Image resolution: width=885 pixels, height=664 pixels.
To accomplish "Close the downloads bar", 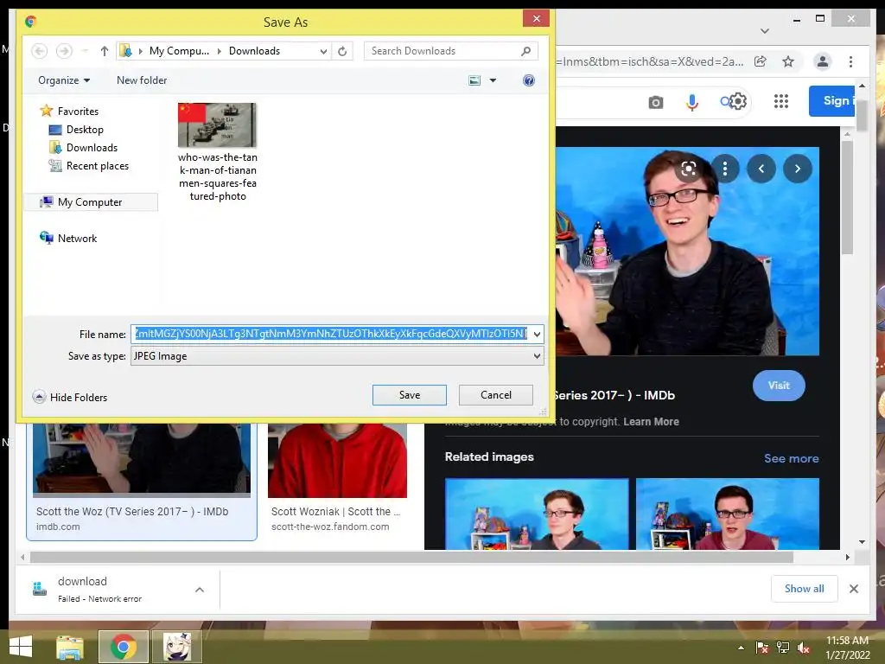I will [854, 589].
